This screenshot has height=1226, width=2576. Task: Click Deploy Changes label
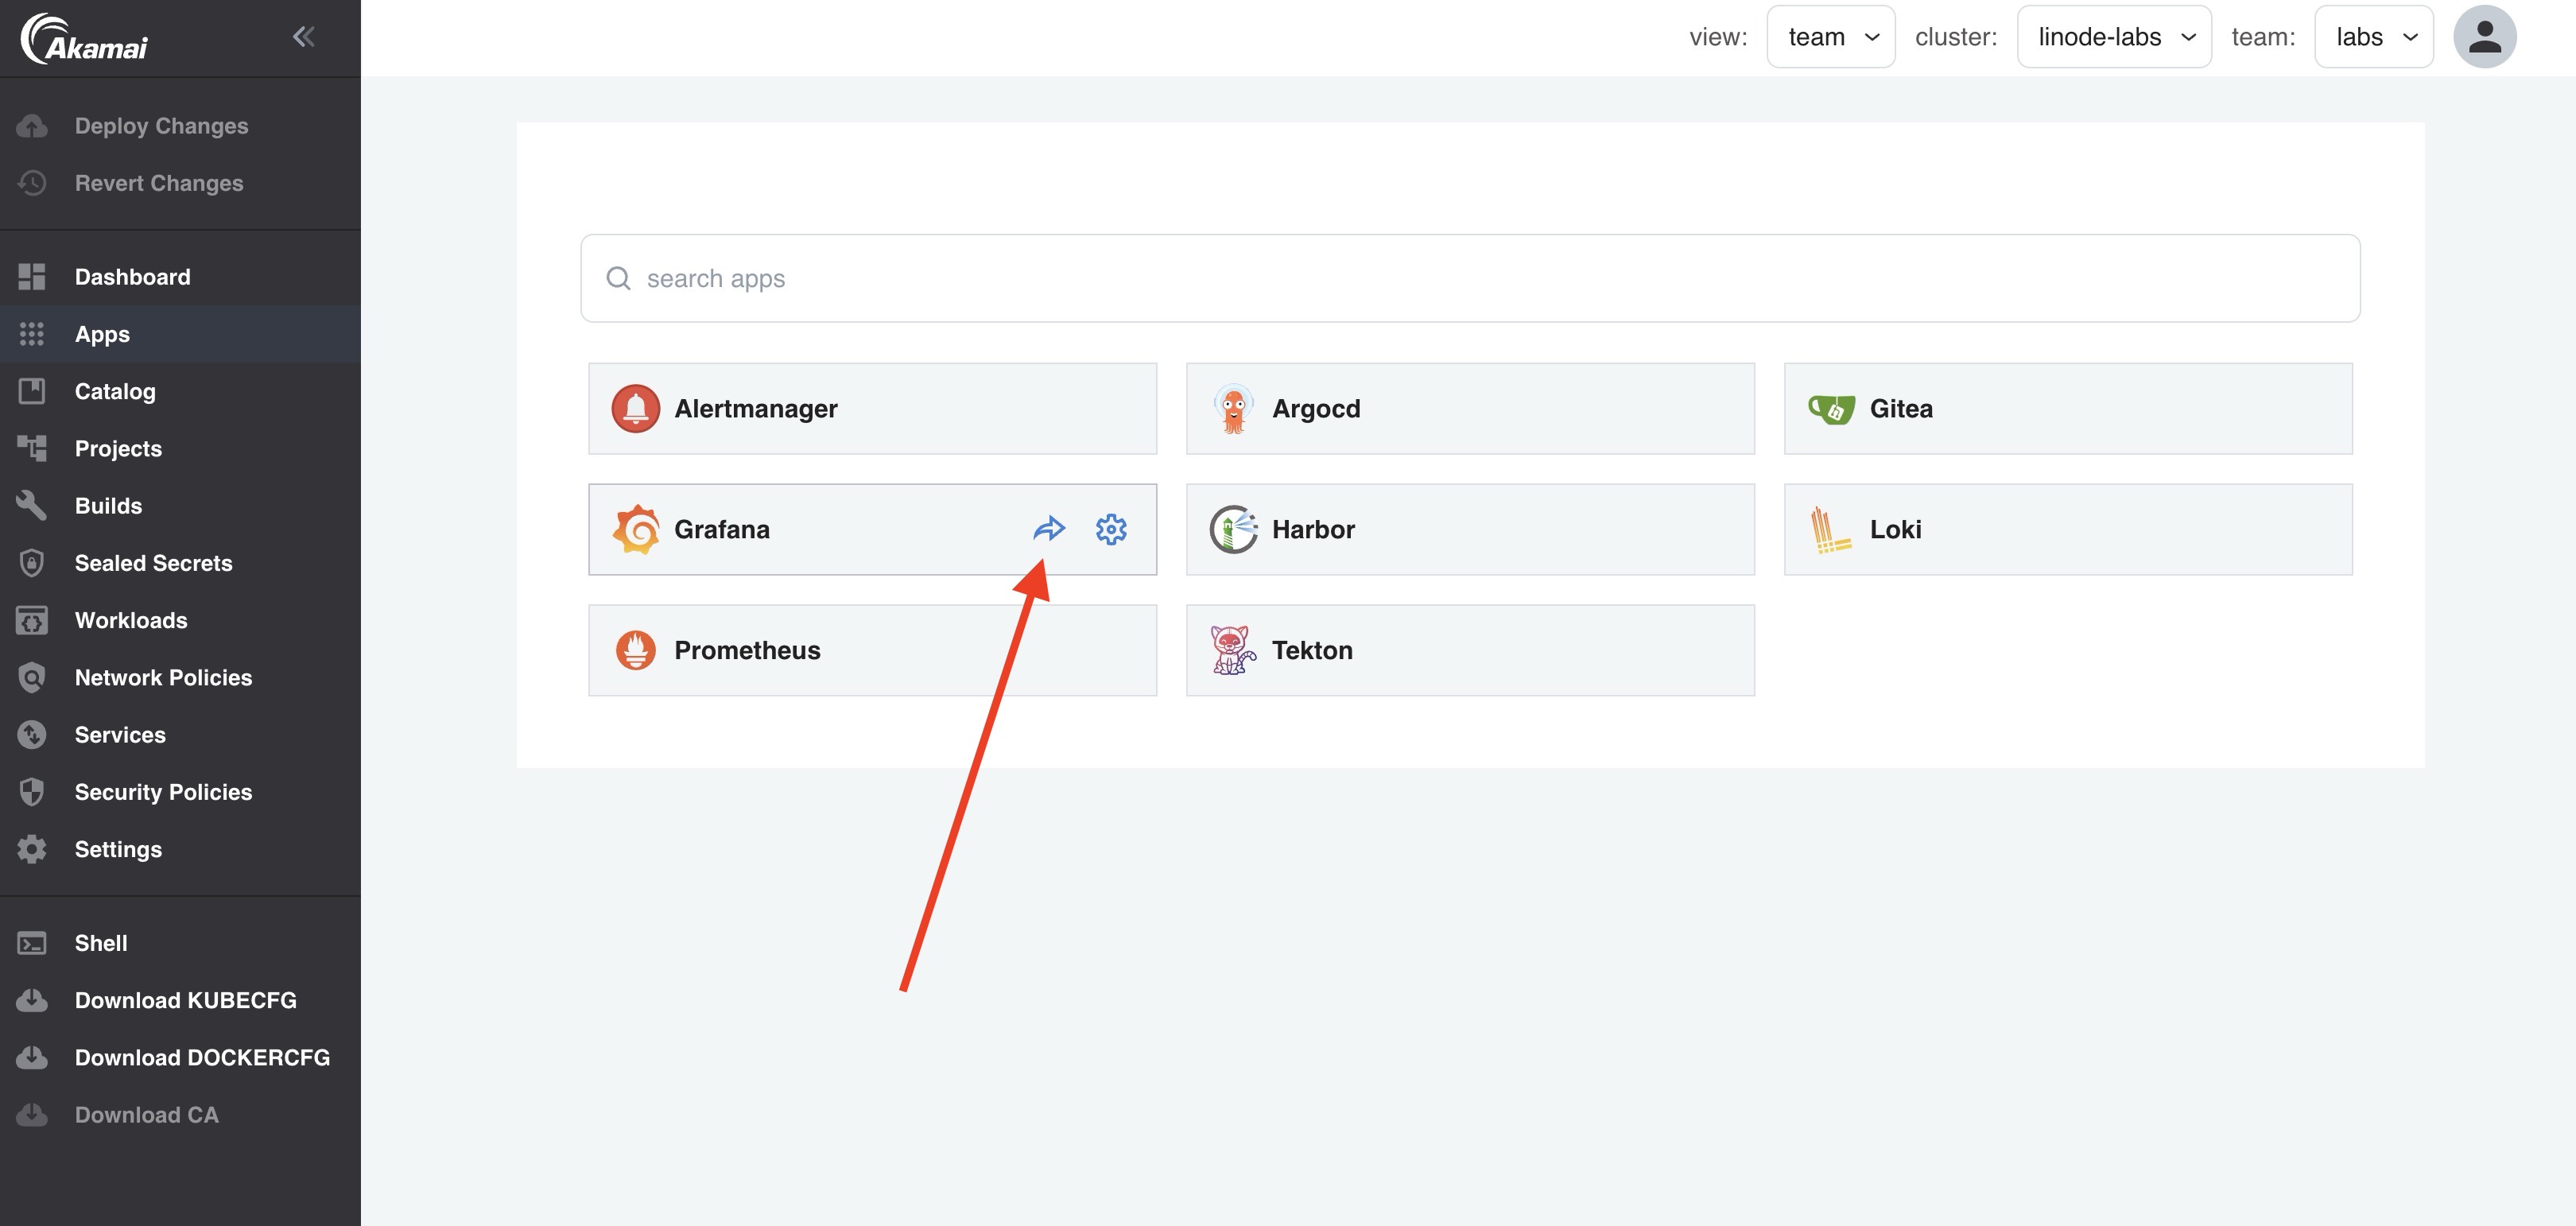click(x=161, y=126)
